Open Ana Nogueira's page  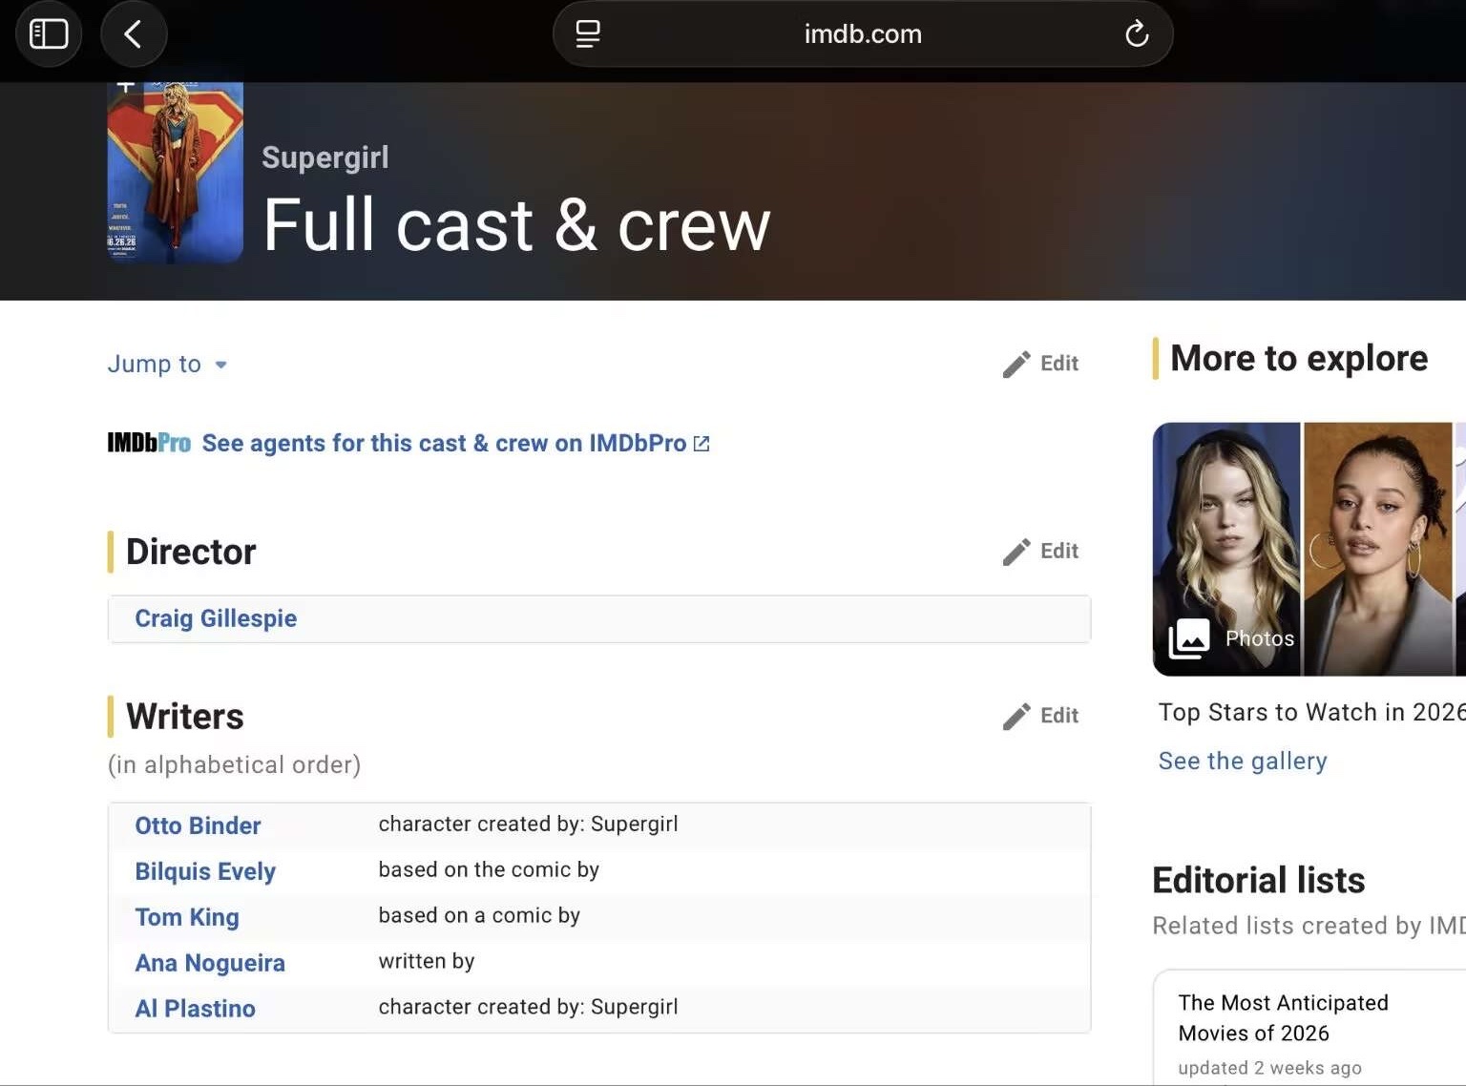point(210,963)
